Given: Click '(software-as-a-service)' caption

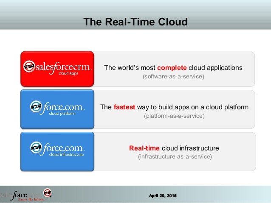Looking at the screenshot, I should [173, 76].
